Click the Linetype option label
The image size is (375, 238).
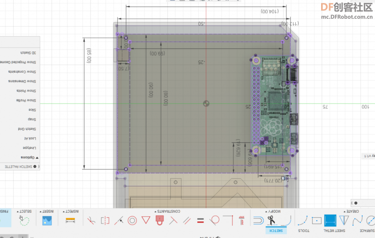click(29, 148)
